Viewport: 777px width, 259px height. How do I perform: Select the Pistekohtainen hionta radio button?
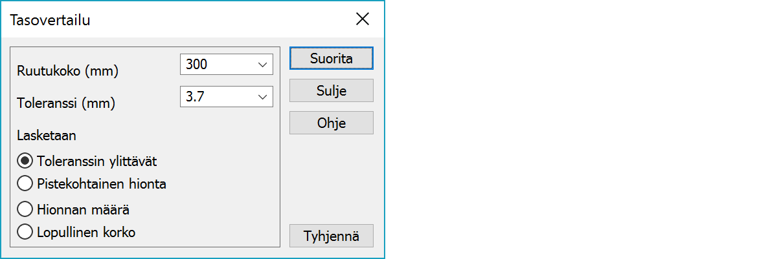pyautogui.click(x=26, y=184)
